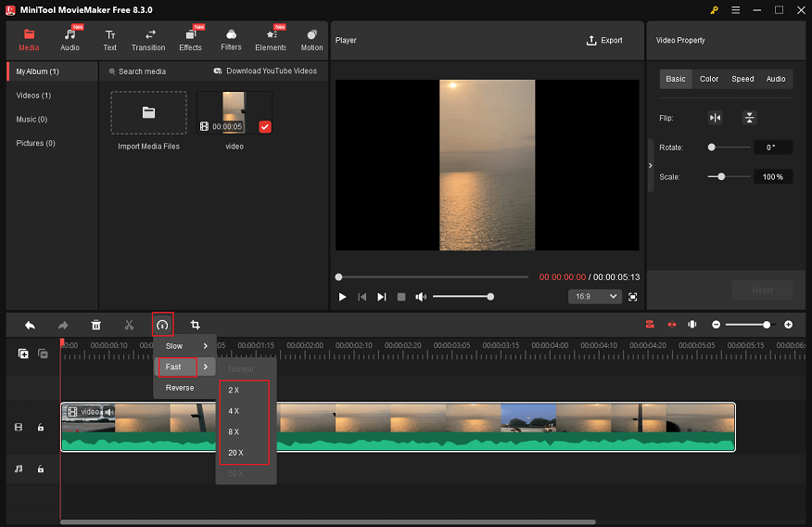This screenshot has width=812, height=527.
Task: Click the vertical Flip icon
Action: pos(749,118)
